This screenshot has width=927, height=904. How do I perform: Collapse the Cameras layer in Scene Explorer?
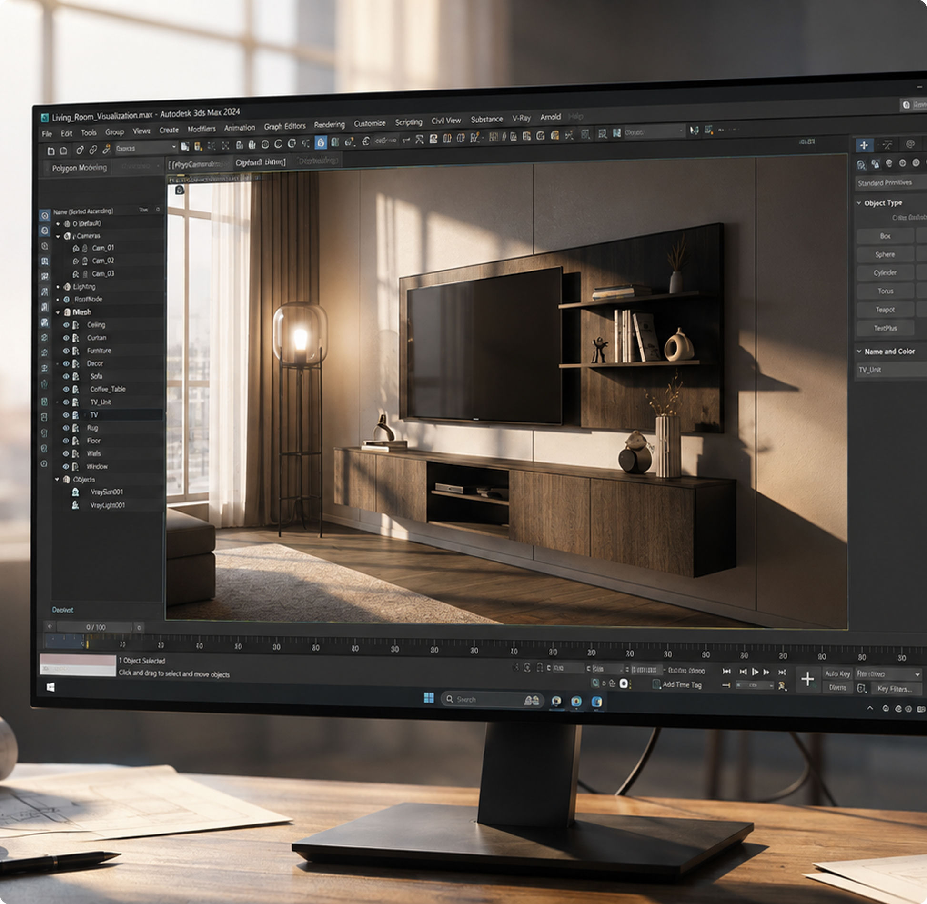[x=58, y=236]
